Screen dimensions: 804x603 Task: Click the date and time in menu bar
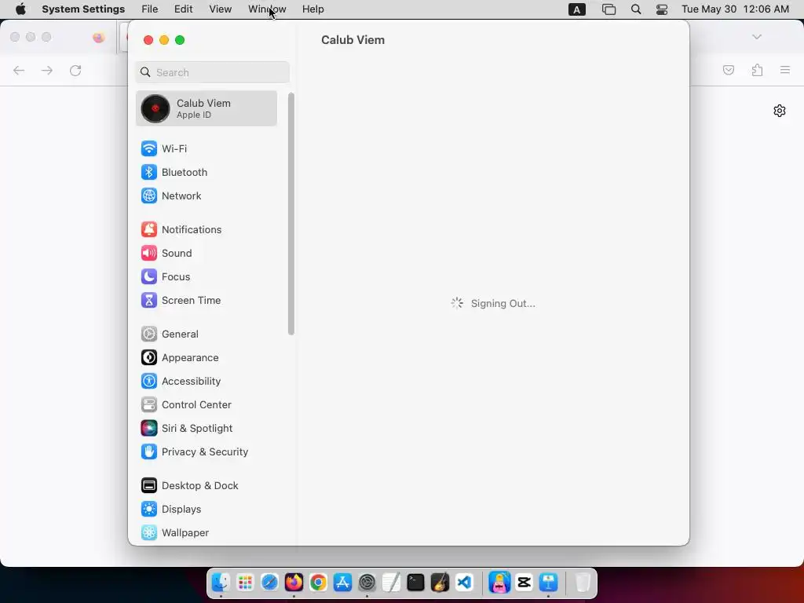coord(735,9)
